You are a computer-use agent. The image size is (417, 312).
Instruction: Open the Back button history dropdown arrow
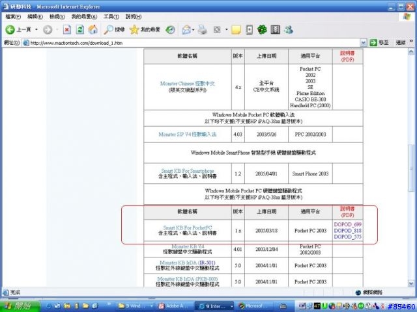click(x=36, y=29)
